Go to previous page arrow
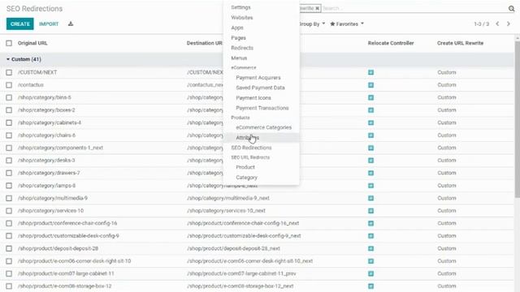The height and width of the screenshot is (292, 520). point(497,24)
